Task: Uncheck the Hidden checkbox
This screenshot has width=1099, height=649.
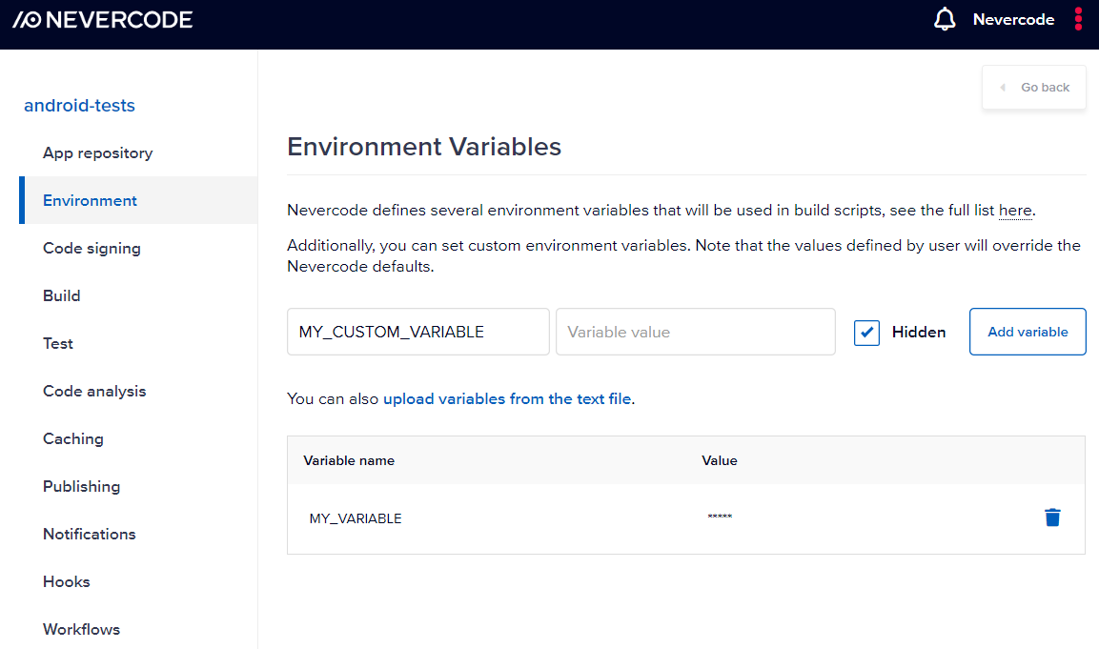Action: pos(866,333)
